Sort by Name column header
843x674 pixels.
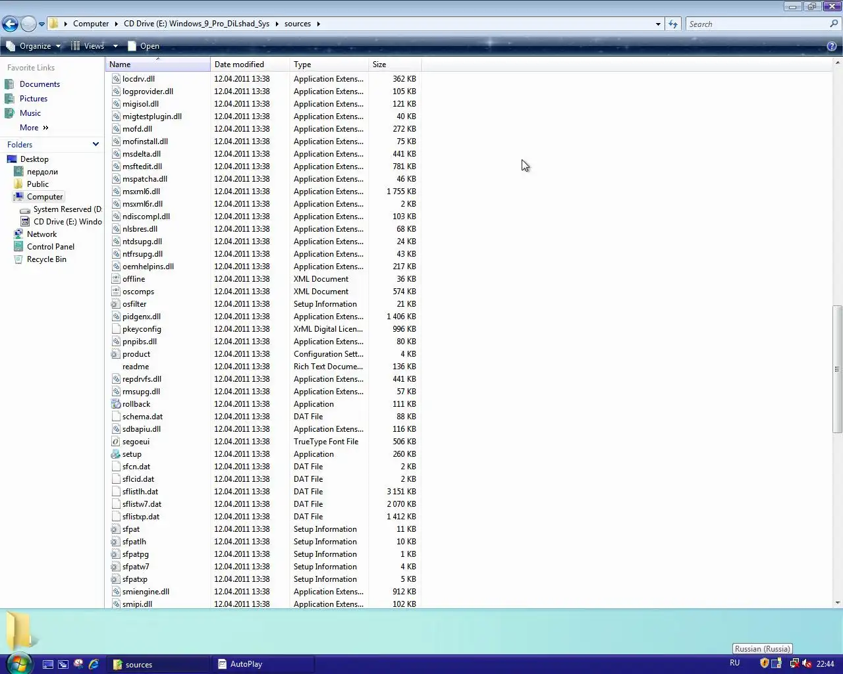pos(158,65)
